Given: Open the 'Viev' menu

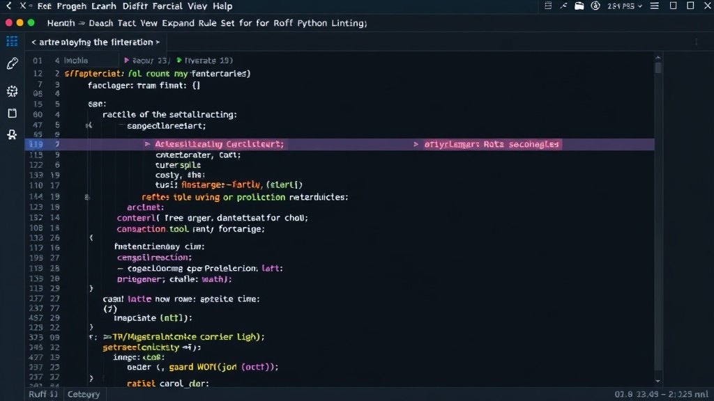Looking at the screenshot, I should [197, 6].
